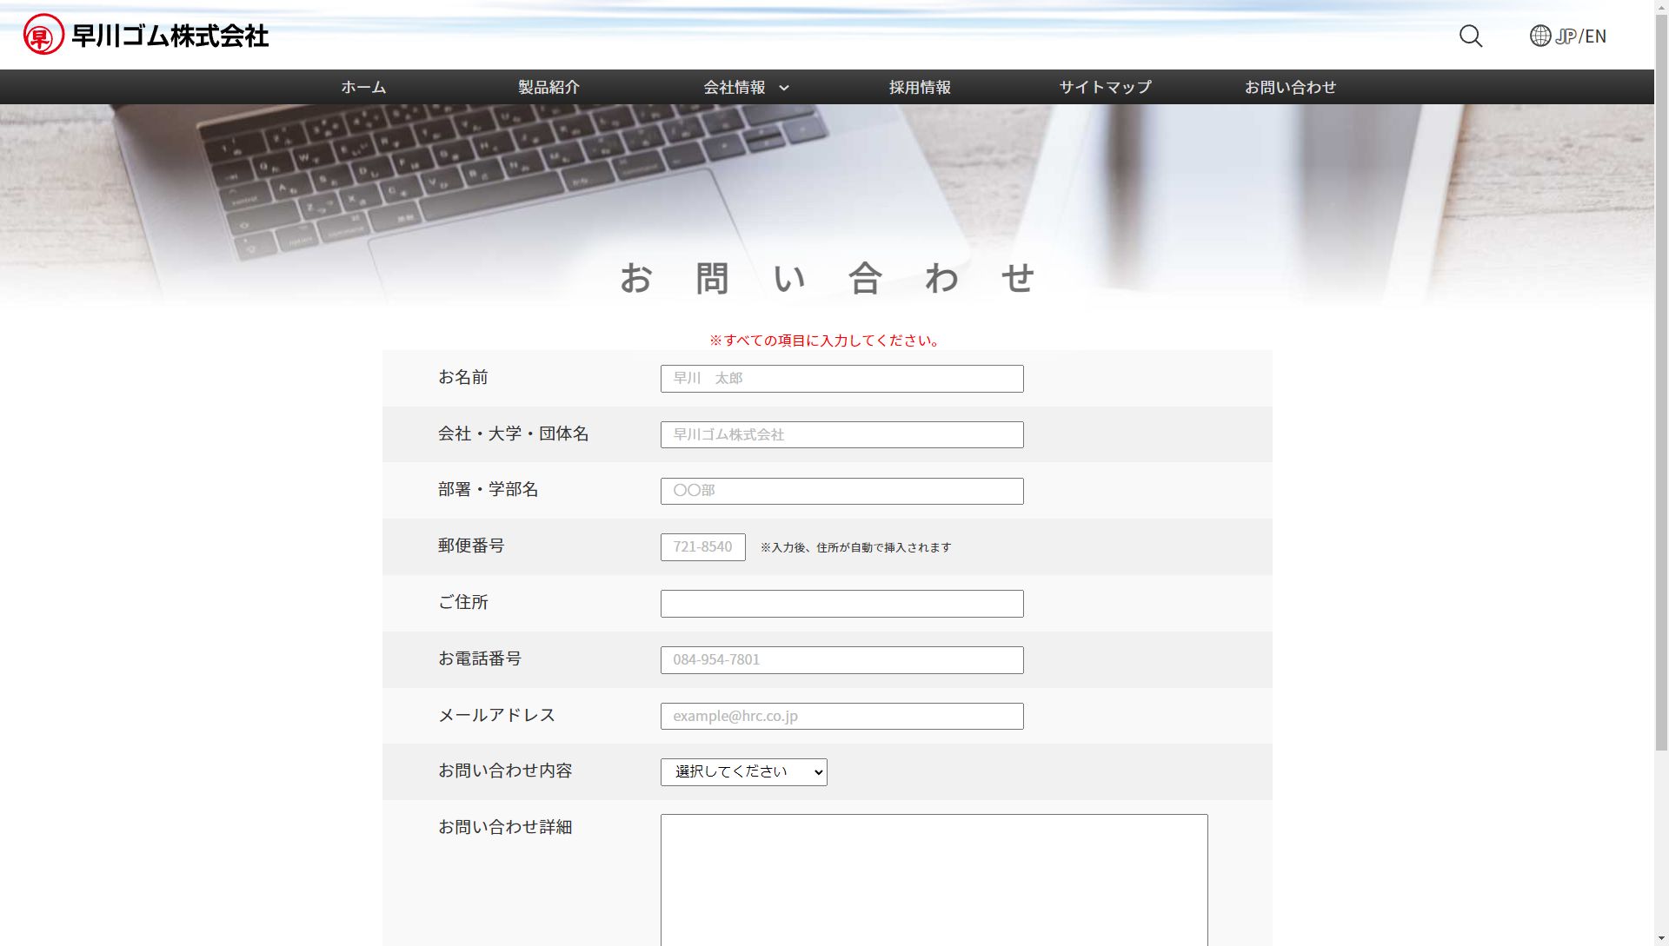Click the page vertical scrollbar
Screen dimensions: 1669x946
coord(1661,375)
